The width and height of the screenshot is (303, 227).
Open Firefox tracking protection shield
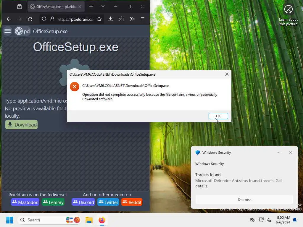[44, 19]
